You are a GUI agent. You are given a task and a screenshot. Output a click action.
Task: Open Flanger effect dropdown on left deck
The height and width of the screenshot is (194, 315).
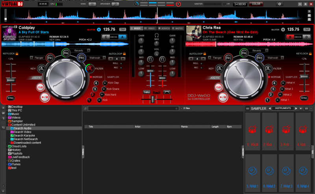(31, 58)
